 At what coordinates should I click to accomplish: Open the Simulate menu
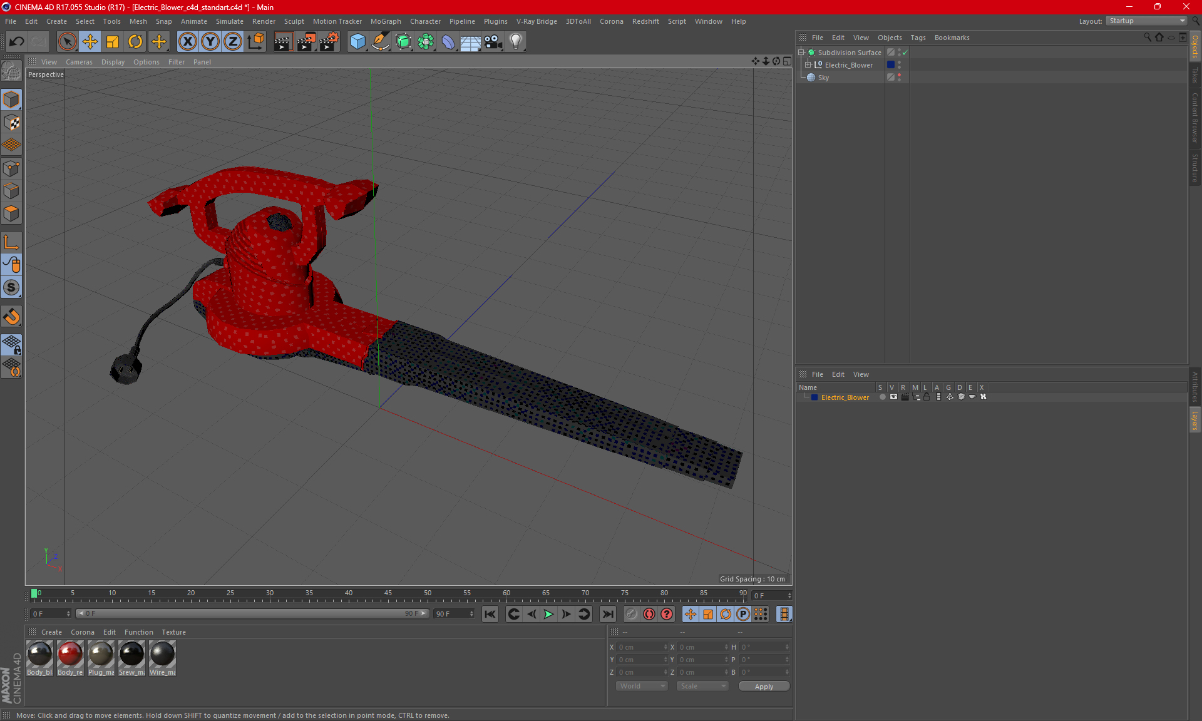click(x=230, y=21)
